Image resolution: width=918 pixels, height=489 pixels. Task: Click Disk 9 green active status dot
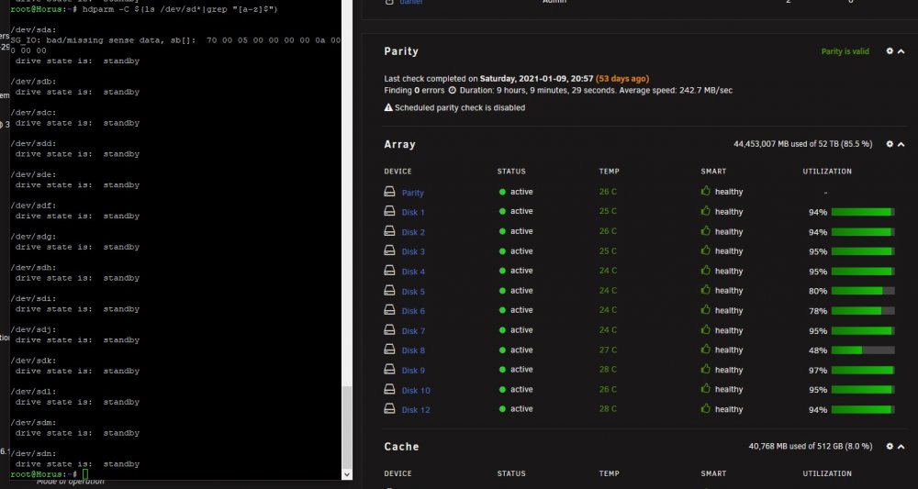pyautogui.click(x=502, y=370)
